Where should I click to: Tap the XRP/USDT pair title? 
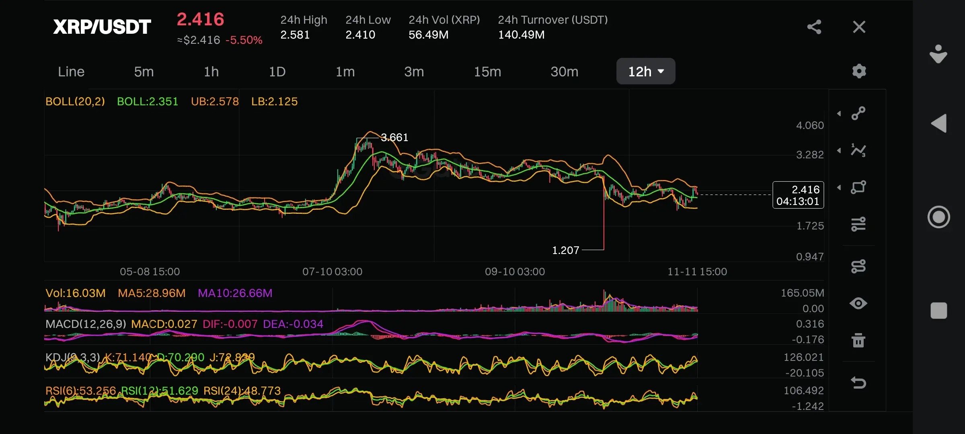(102, 27)
